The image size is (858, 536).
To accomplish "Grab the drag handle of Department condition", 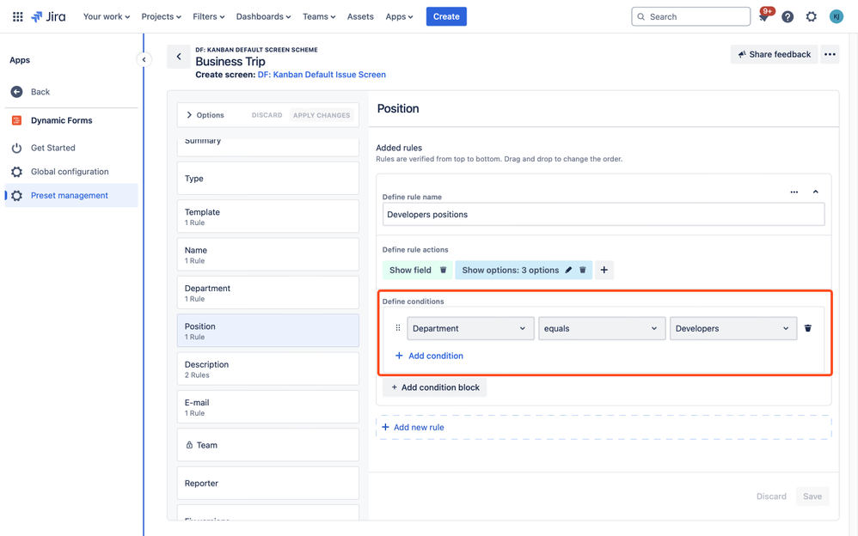I will [x=398, y=328].
